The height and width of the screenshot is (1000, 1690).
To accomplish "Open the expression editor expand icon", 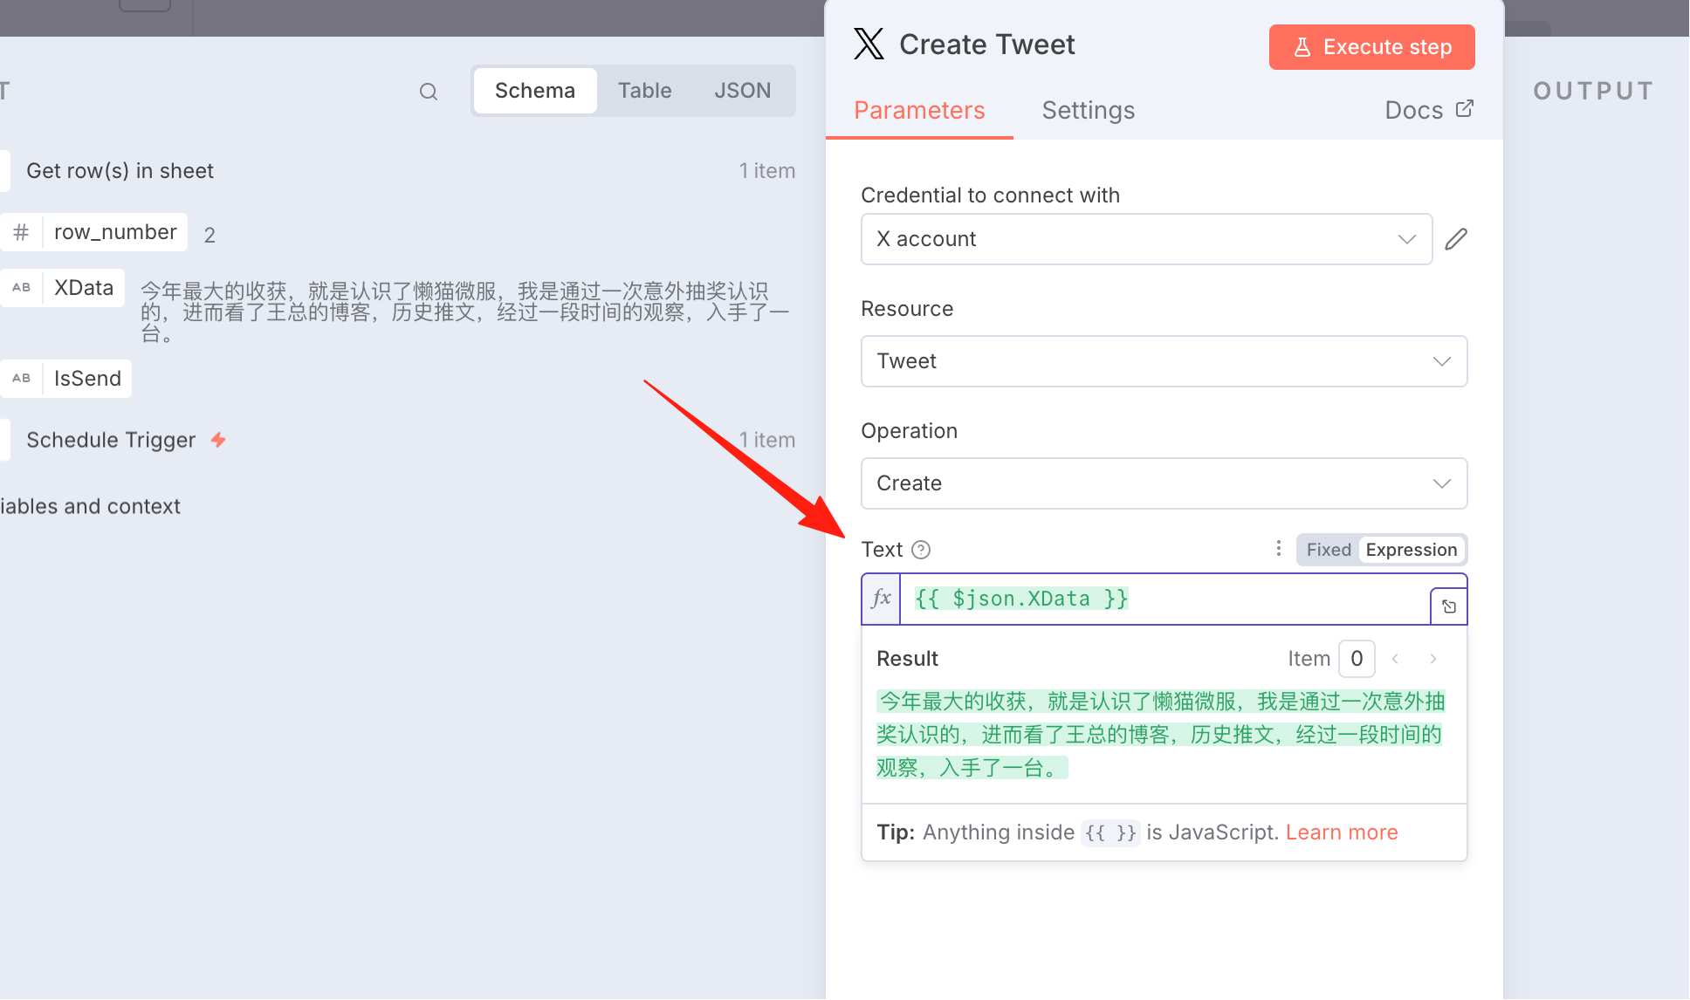I will click(1449, 606).
